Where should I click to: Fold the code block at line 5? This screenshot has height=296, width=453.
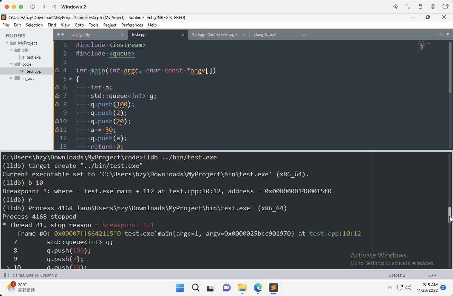point(70,79)
